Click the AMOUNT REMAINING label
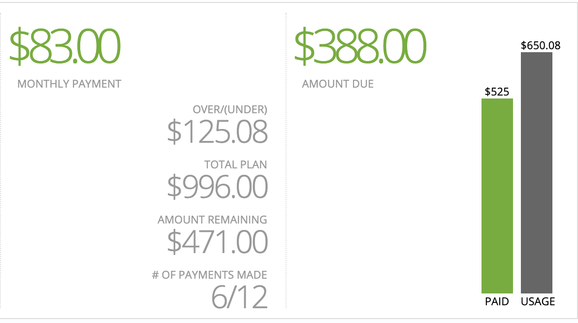The image size is (578, 323). (x=212, y=220)
